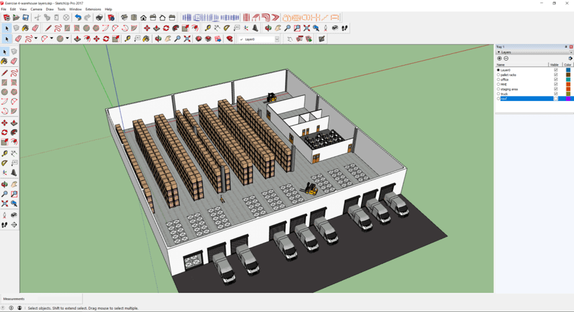Screen dimensions: 574x312
Task: Set pallet racks as active layer radio
Action: [x=498, y=75]
